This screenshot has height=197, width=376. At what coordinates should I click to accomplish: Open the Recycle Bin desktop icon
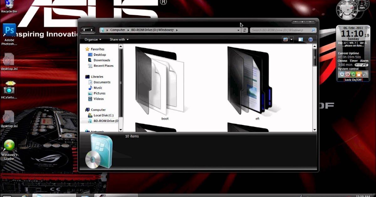click(9, 6)
